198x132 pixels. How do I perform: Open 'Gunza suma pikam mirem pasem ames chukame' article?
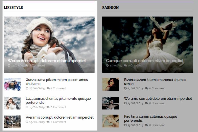coord(57,82)
